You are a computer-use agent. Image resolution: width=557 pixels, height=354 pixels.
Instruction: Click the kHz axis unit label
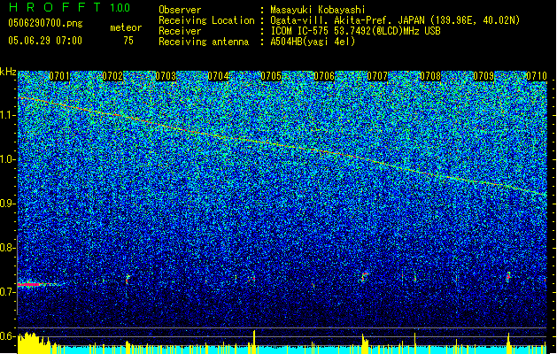pos(8,72)
